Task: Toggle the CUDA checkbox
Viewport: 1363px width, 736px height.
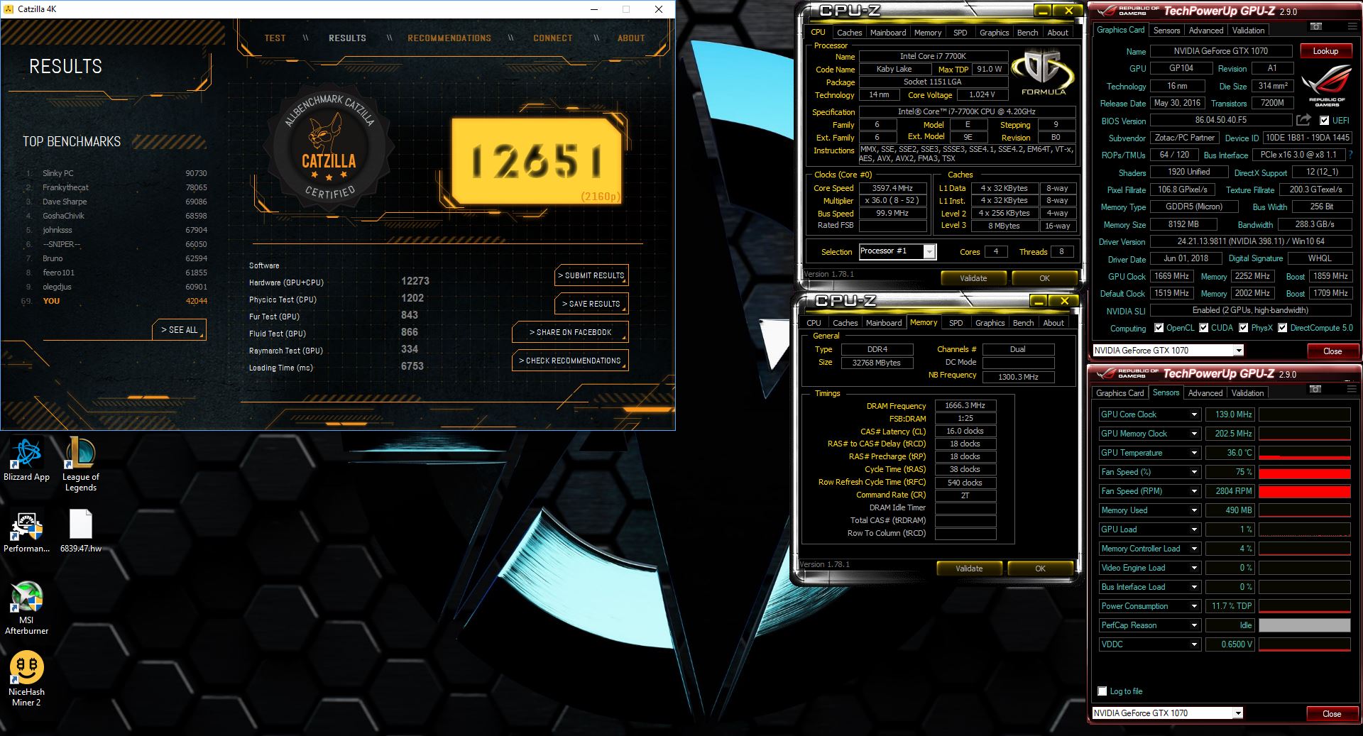Action: click(x=1203, y=328)
